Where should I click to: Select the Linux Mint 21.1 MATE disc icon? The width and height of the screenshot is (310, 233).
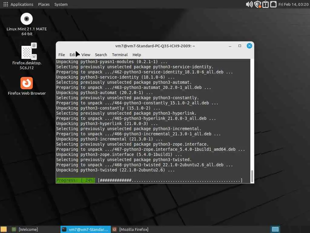(x=27, y=24)
